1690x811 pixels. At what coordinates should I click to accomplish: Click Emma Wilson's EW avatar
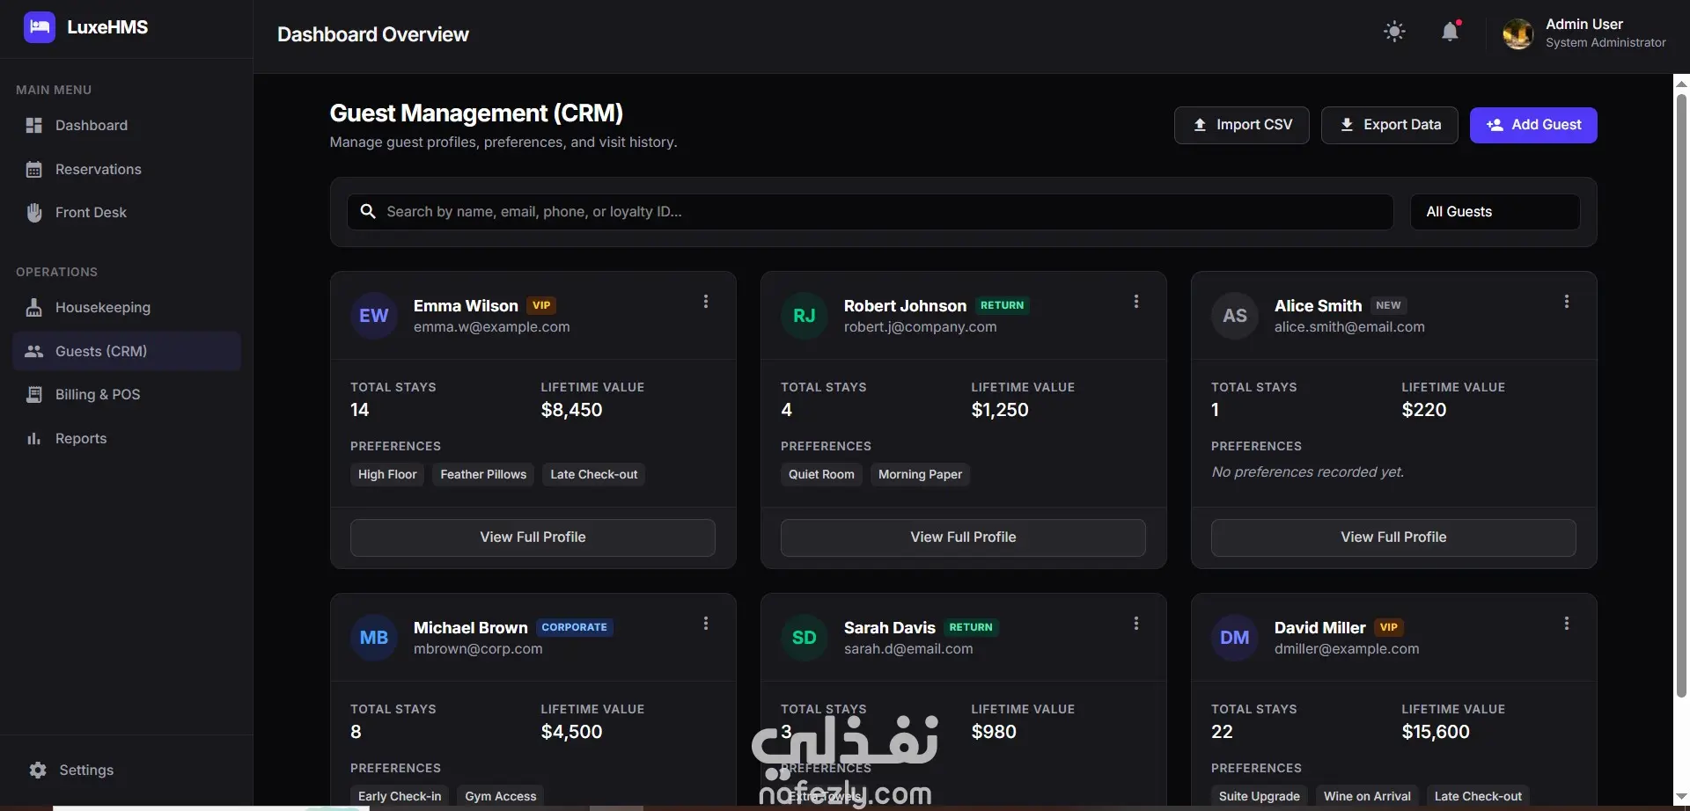(374, 316)
